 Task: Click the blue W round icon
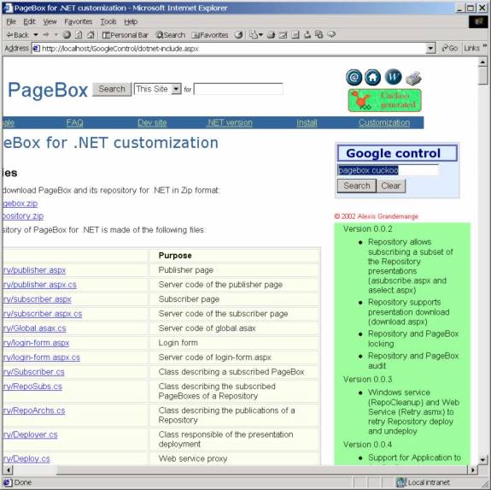393,77
